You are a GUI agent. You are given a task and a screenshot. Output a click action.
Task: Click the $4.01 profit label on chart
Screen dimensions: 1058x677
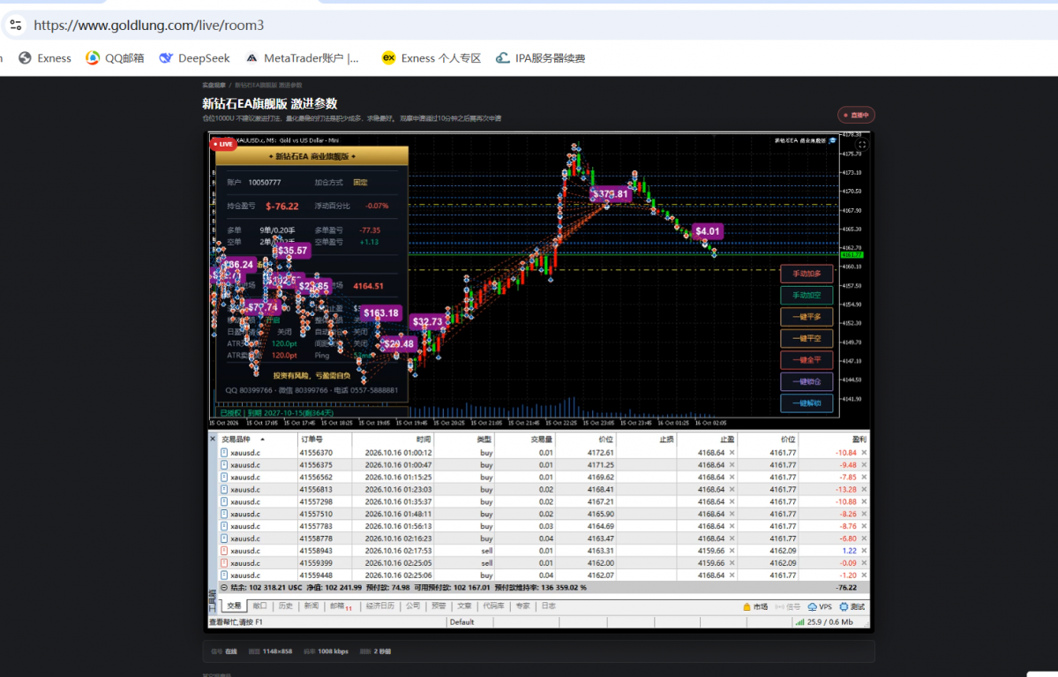pyautogui.click(x=708, y=231)
